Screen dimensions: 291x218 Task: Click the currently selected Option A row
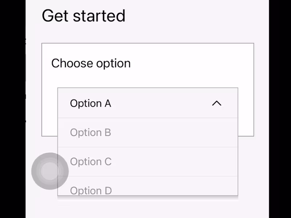point(109,103)
